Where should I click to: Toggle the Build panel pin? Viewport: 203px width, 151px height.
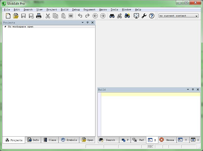tap(193, 90)
